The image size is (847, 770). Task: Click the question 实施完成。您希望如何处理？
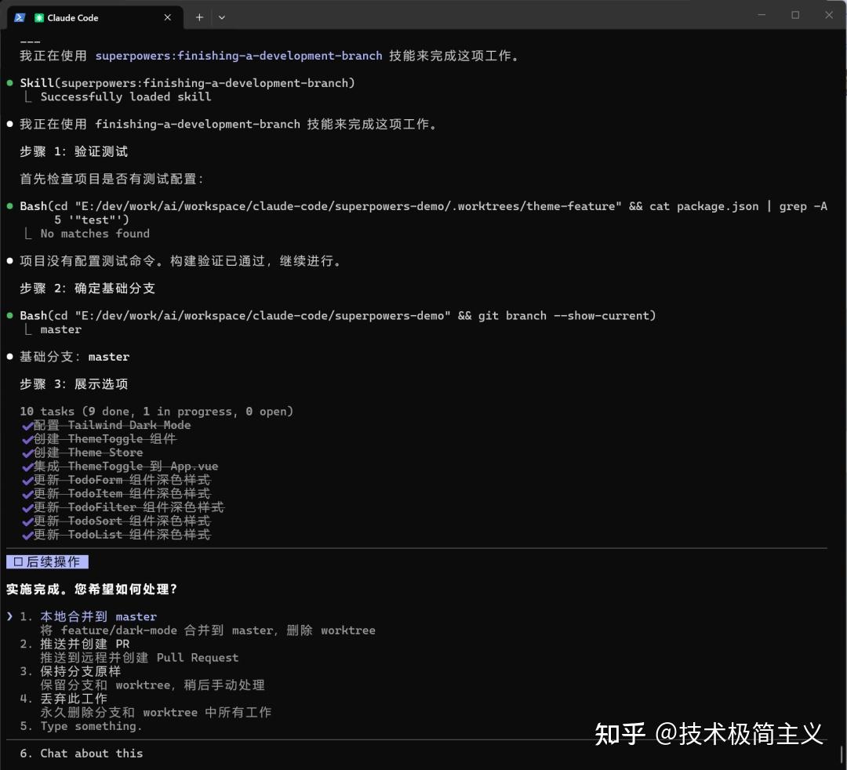click(x=92, y=589)
